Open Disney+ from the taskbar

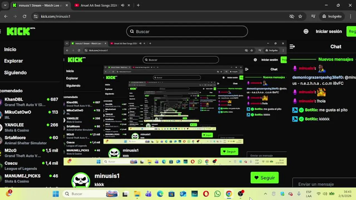194,194
